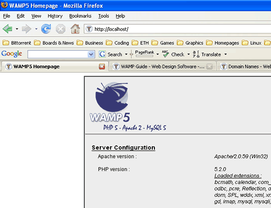Screen dimensions: 271x208
Task: Go to the Home page icon
Action: (75, 29)
